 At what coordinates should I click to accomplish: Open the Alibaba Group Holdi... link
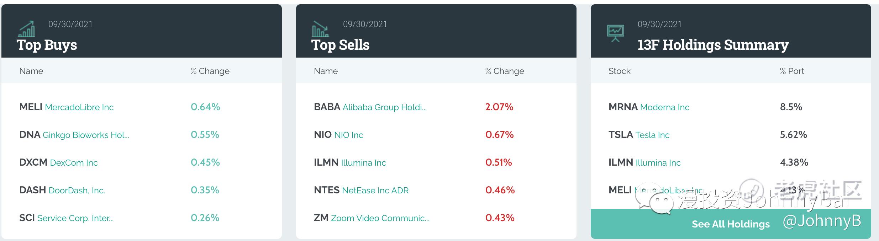[384, 107]
